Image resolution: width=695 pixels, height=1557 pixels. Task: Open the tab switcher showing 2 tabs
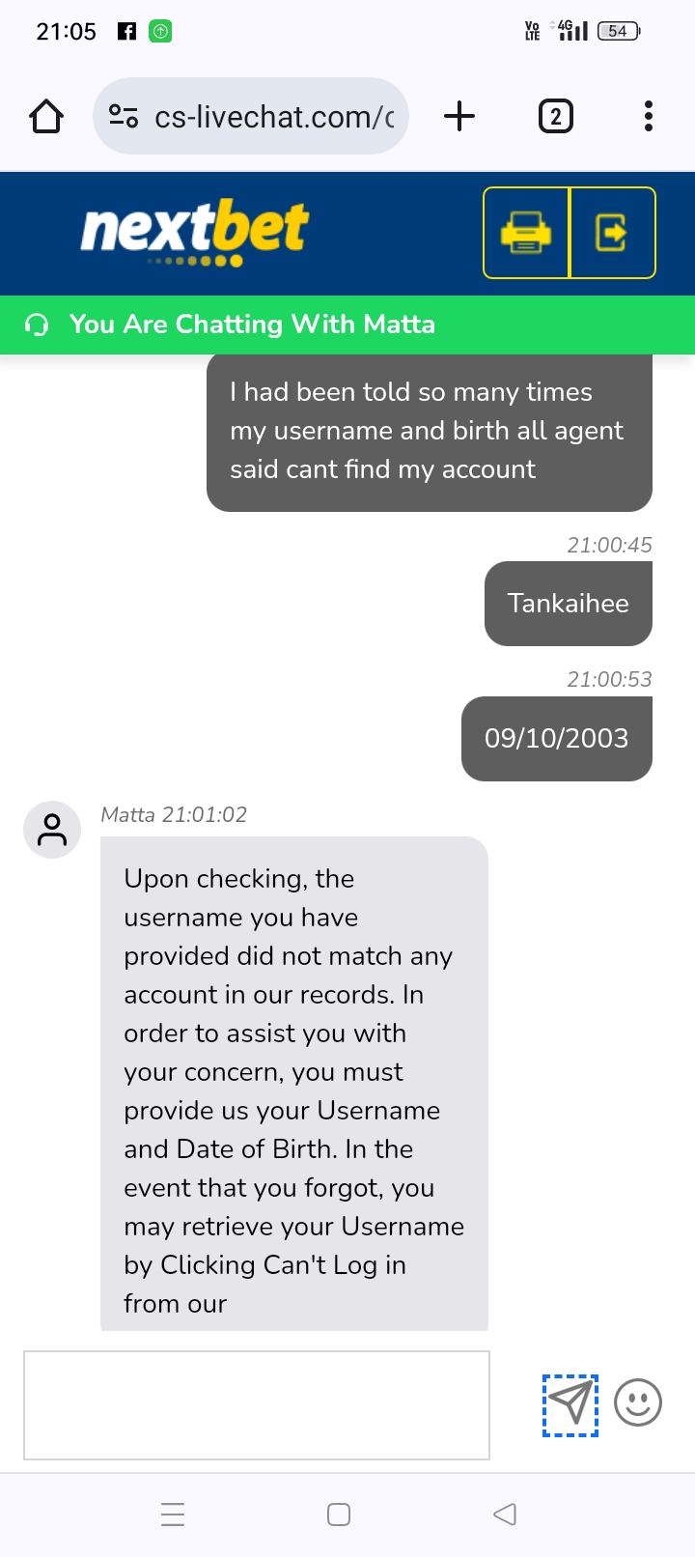[555, 117]
